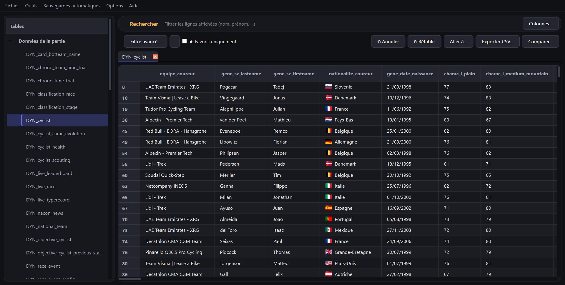Click the Rétablir redo button

click(425, 41)
